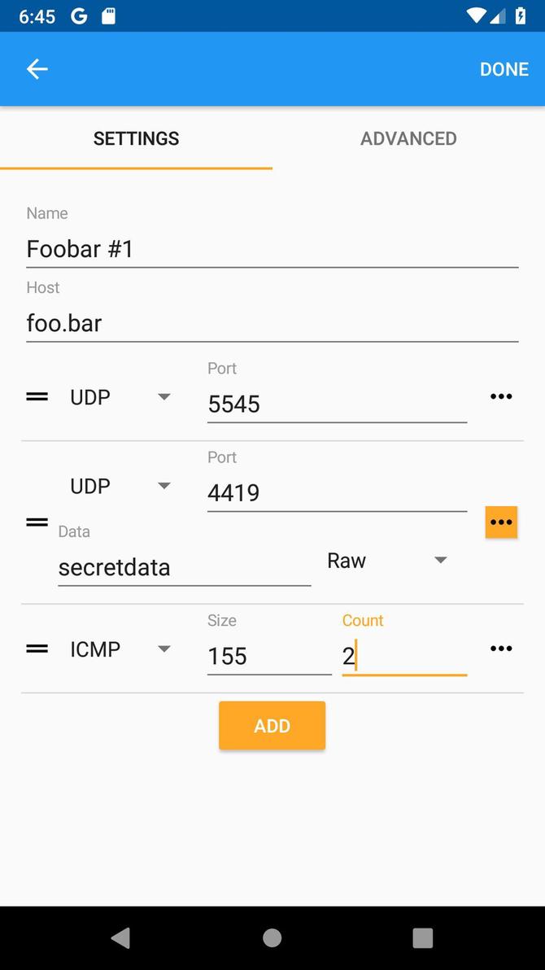The width and height of the screenshot is (545, 970).
Task: Click the Data field containing secretdata
Action: pos(184,567)
